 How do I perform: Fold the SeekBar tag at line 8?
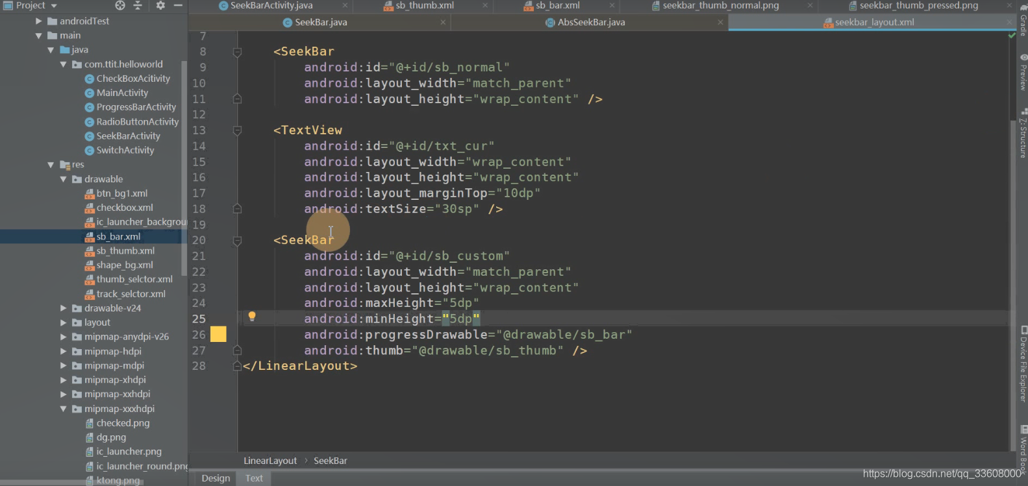click(237, 52)
